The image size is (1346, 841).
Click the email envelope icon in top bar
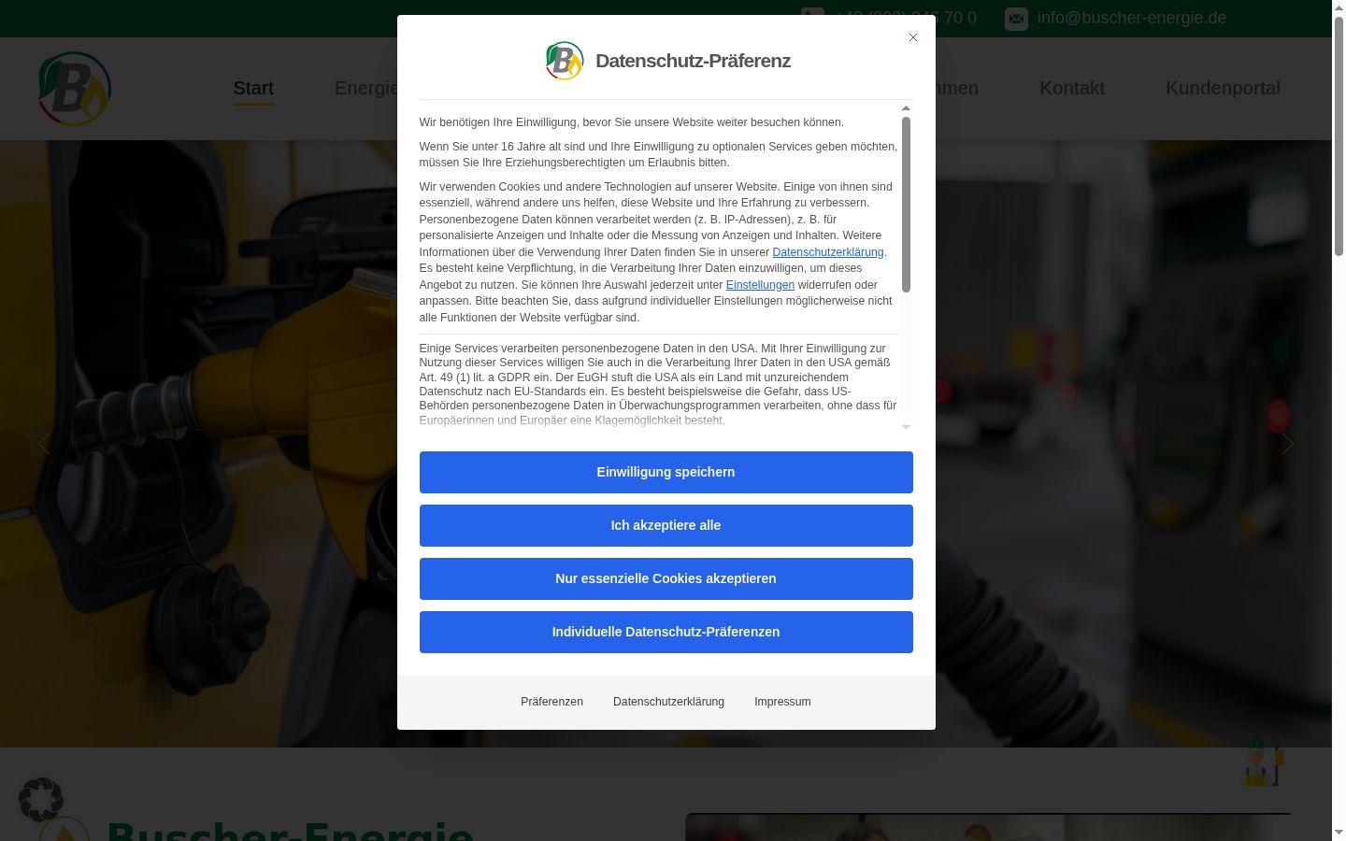(x=1016, y=19)
